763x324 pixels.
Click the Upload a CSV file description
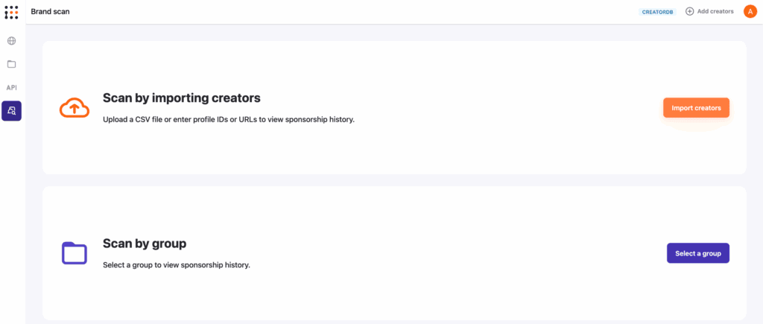[x=228, y=119]
